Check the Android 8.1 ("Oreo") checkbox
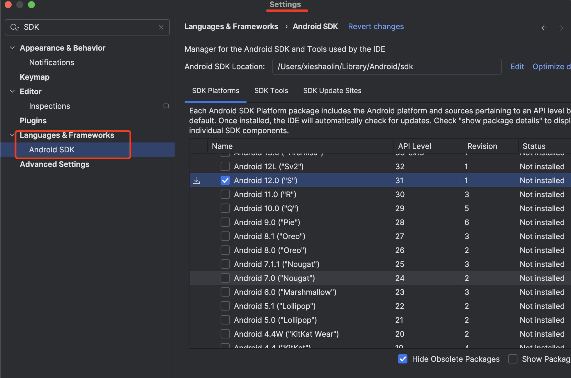 (225, 236)
